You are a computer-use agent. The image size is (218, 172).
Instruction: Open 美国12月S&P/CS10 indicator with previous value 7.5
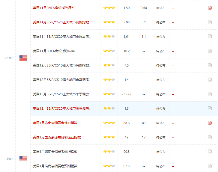pos(62,65)
